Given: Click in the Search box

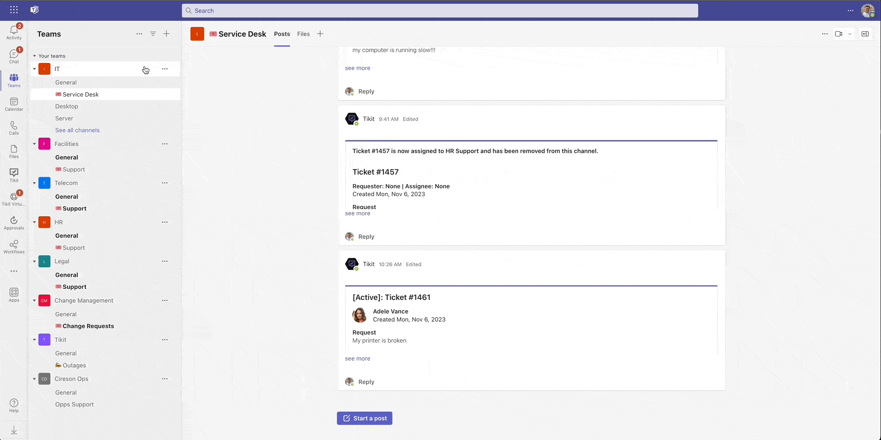Looking at the screenshot, I should [440, 10].
